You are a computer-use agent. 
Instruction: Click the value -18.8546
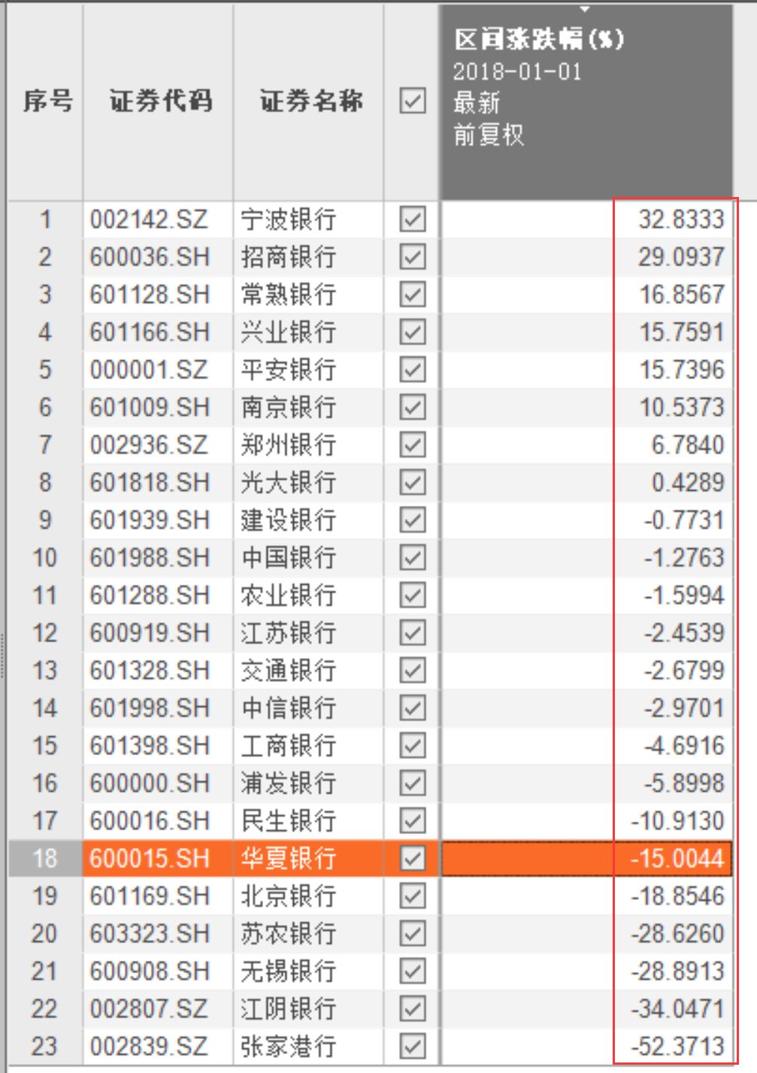pyautogui.click(x=678, y=896)
